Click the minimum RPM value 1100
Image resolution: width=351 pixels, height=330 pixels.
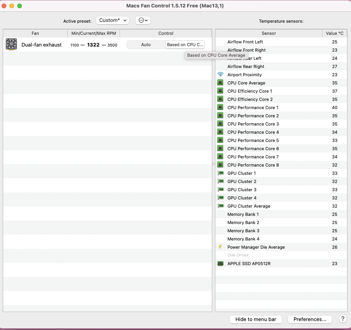(75, 45)
